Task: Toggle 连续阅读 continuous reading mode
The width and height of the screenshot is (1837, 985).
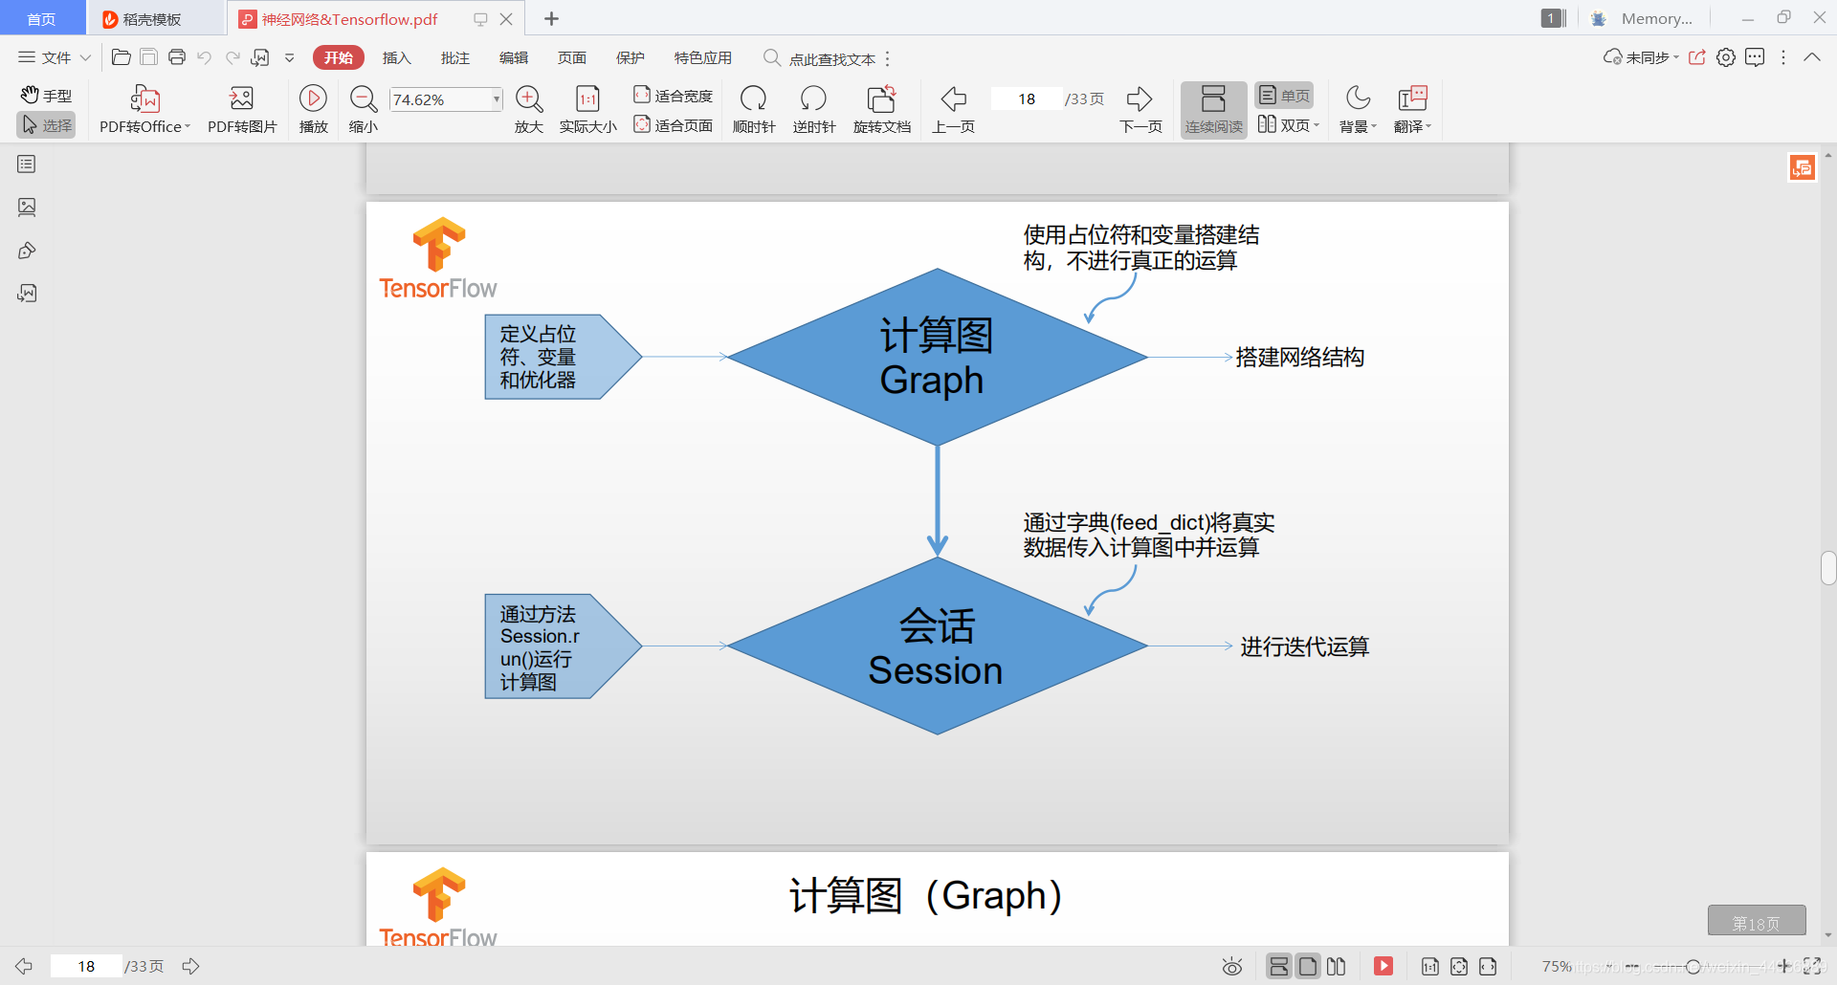Action: coord(1214,110)
